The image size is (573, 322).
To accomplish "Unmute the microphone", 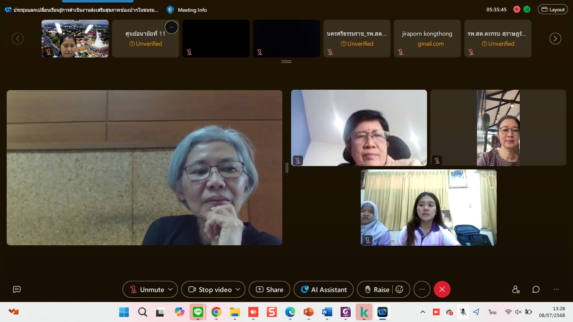I will [x=147, y=289].
